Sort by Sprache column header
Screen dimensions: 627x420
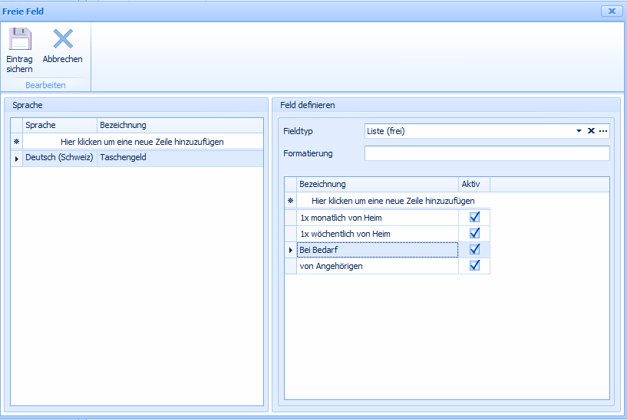pos(60,125)
